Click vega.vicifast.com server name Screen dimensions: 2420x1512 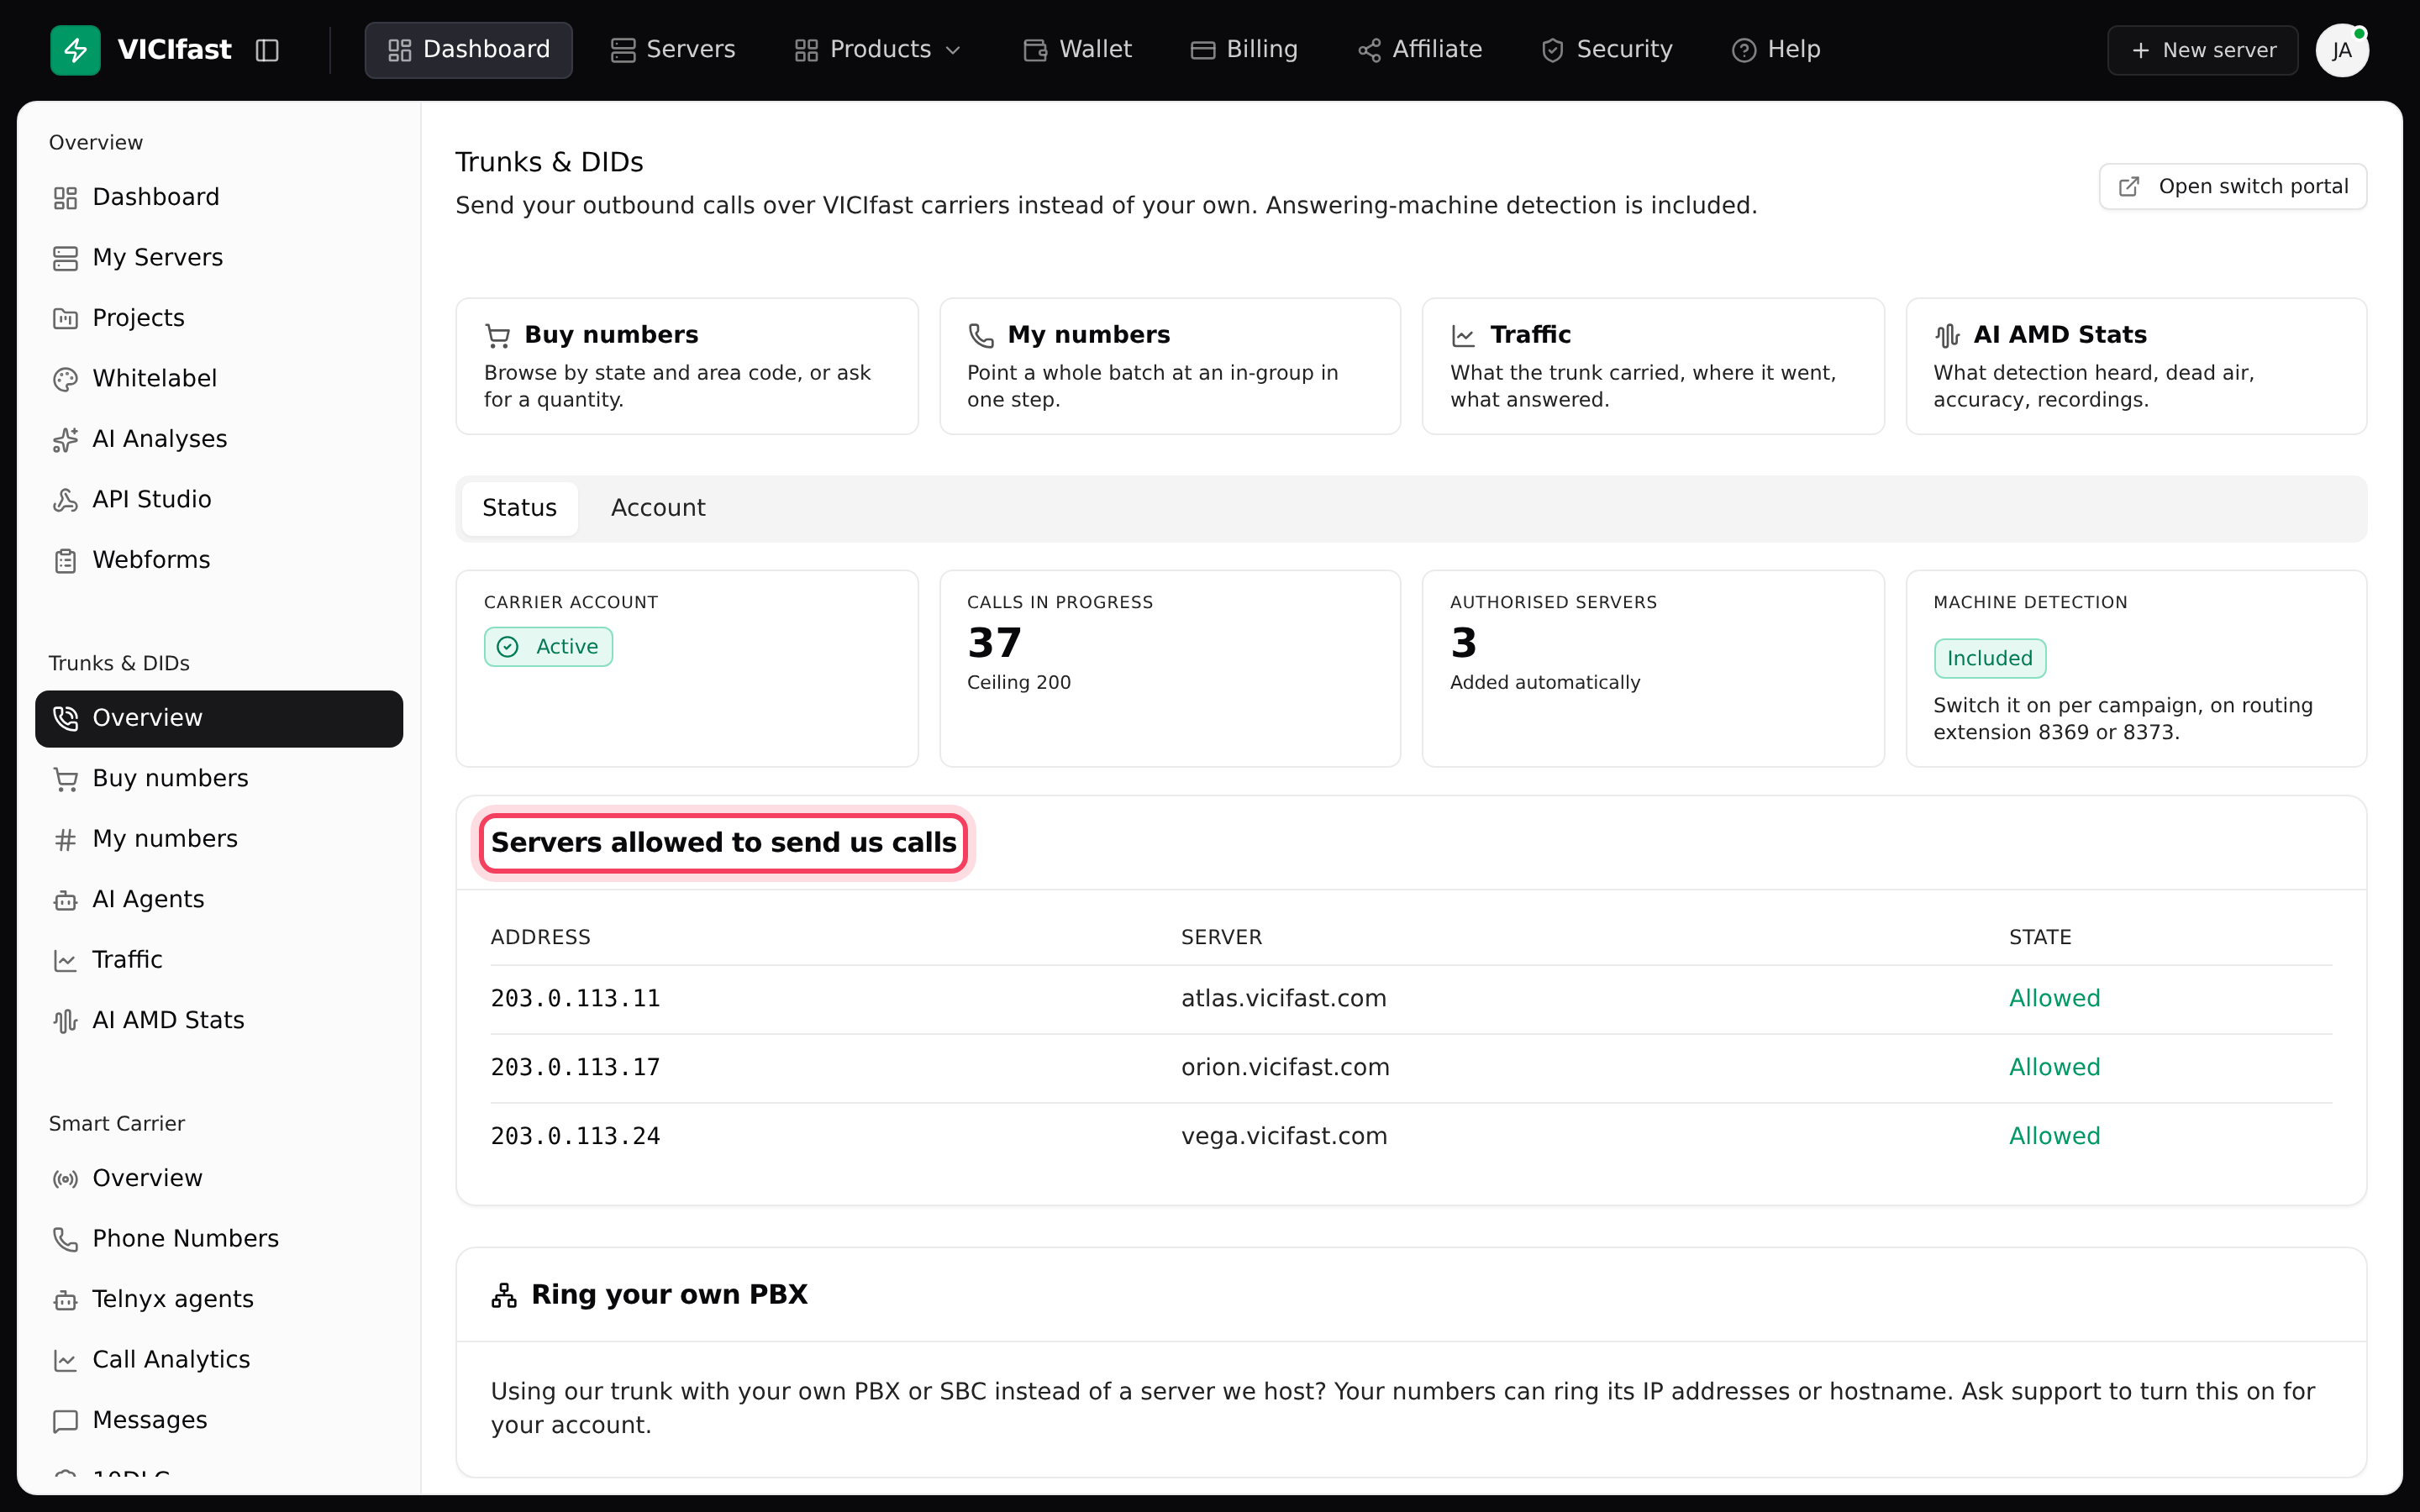point(1283,1136)
